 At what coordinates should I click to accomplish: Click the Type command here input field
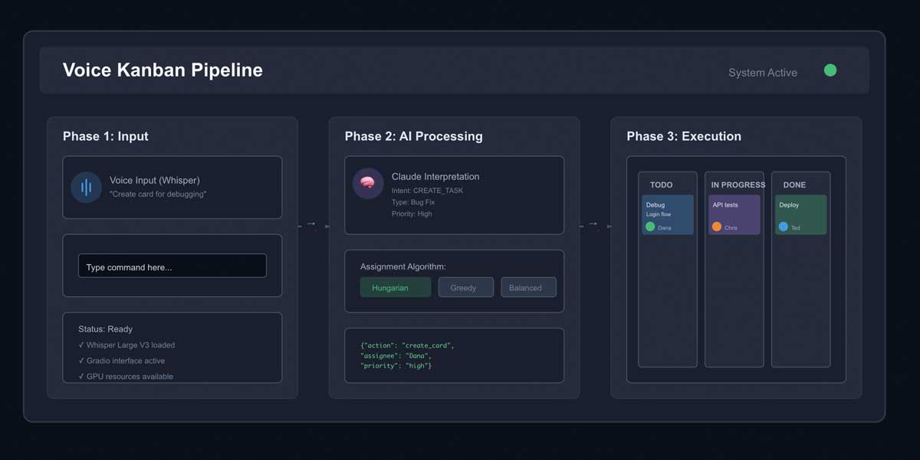pyautogui.click(x=172, y=266)
